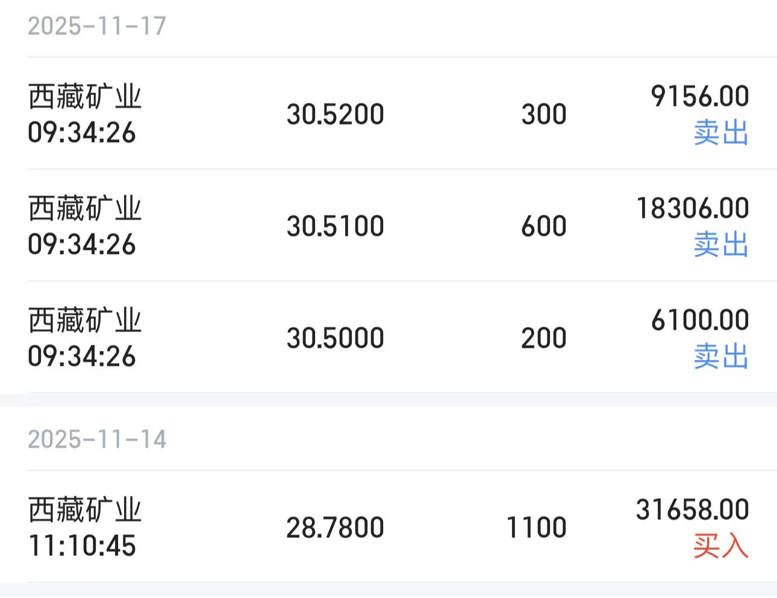The height and width of the screenshot is (598, 777).
Task: Click the 200 share quantity
Action: pyautogui.click(x=543, y=338)
